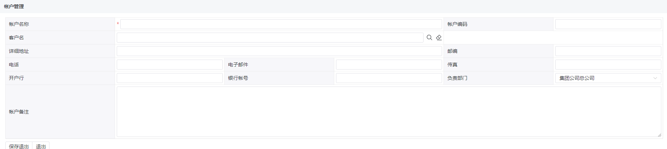Viewport: 667px width, 149px height.
Task: Open the 负责部门 dropdown showing 集团公司总公司
Action: (x=608, y=78)
